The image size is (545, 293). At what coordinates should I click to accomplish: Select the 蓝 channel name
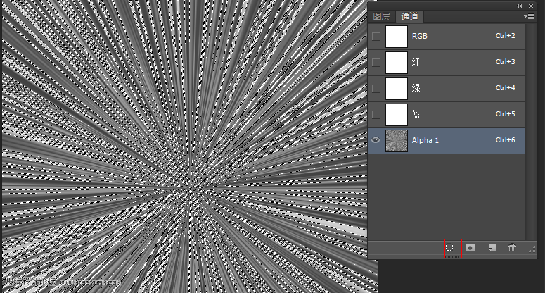[416, 114]
